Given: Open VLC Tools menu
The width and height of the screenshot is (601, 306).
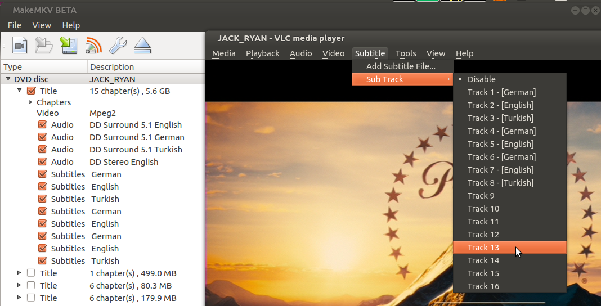Looking at the screenshot, I should (406, 53).
